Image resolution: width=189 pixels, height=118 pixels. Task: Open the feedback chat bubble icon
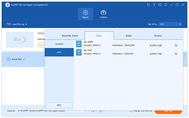tap(160, 5)
